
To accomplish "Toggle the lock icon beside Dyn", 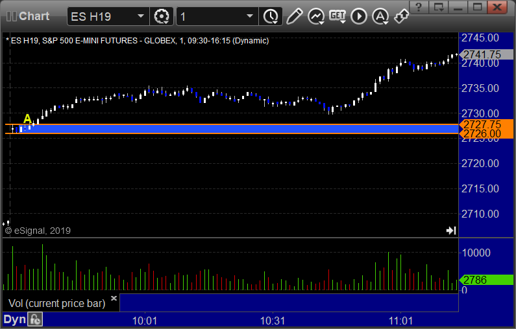I will 35,319.
